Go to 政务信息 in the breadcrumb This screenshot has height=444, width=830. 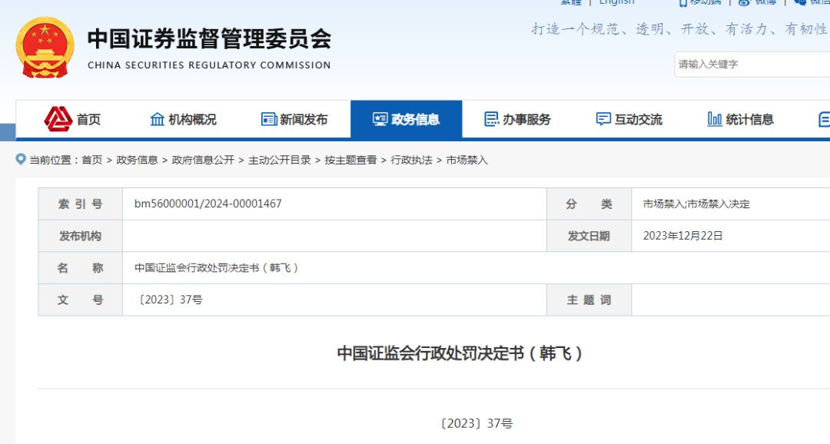pos(137,160)
